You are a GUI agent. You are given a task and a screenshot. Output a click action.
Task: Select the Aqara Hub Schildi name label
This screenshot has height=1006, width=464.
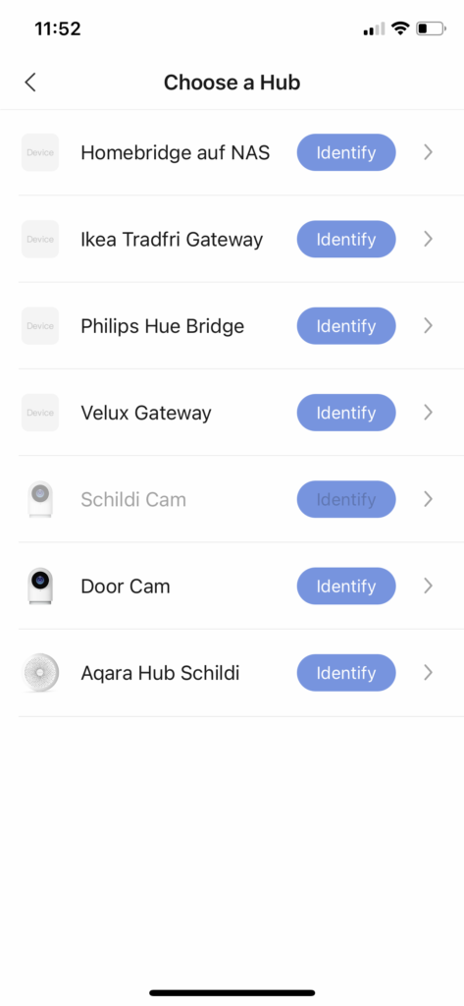[160, 673]
